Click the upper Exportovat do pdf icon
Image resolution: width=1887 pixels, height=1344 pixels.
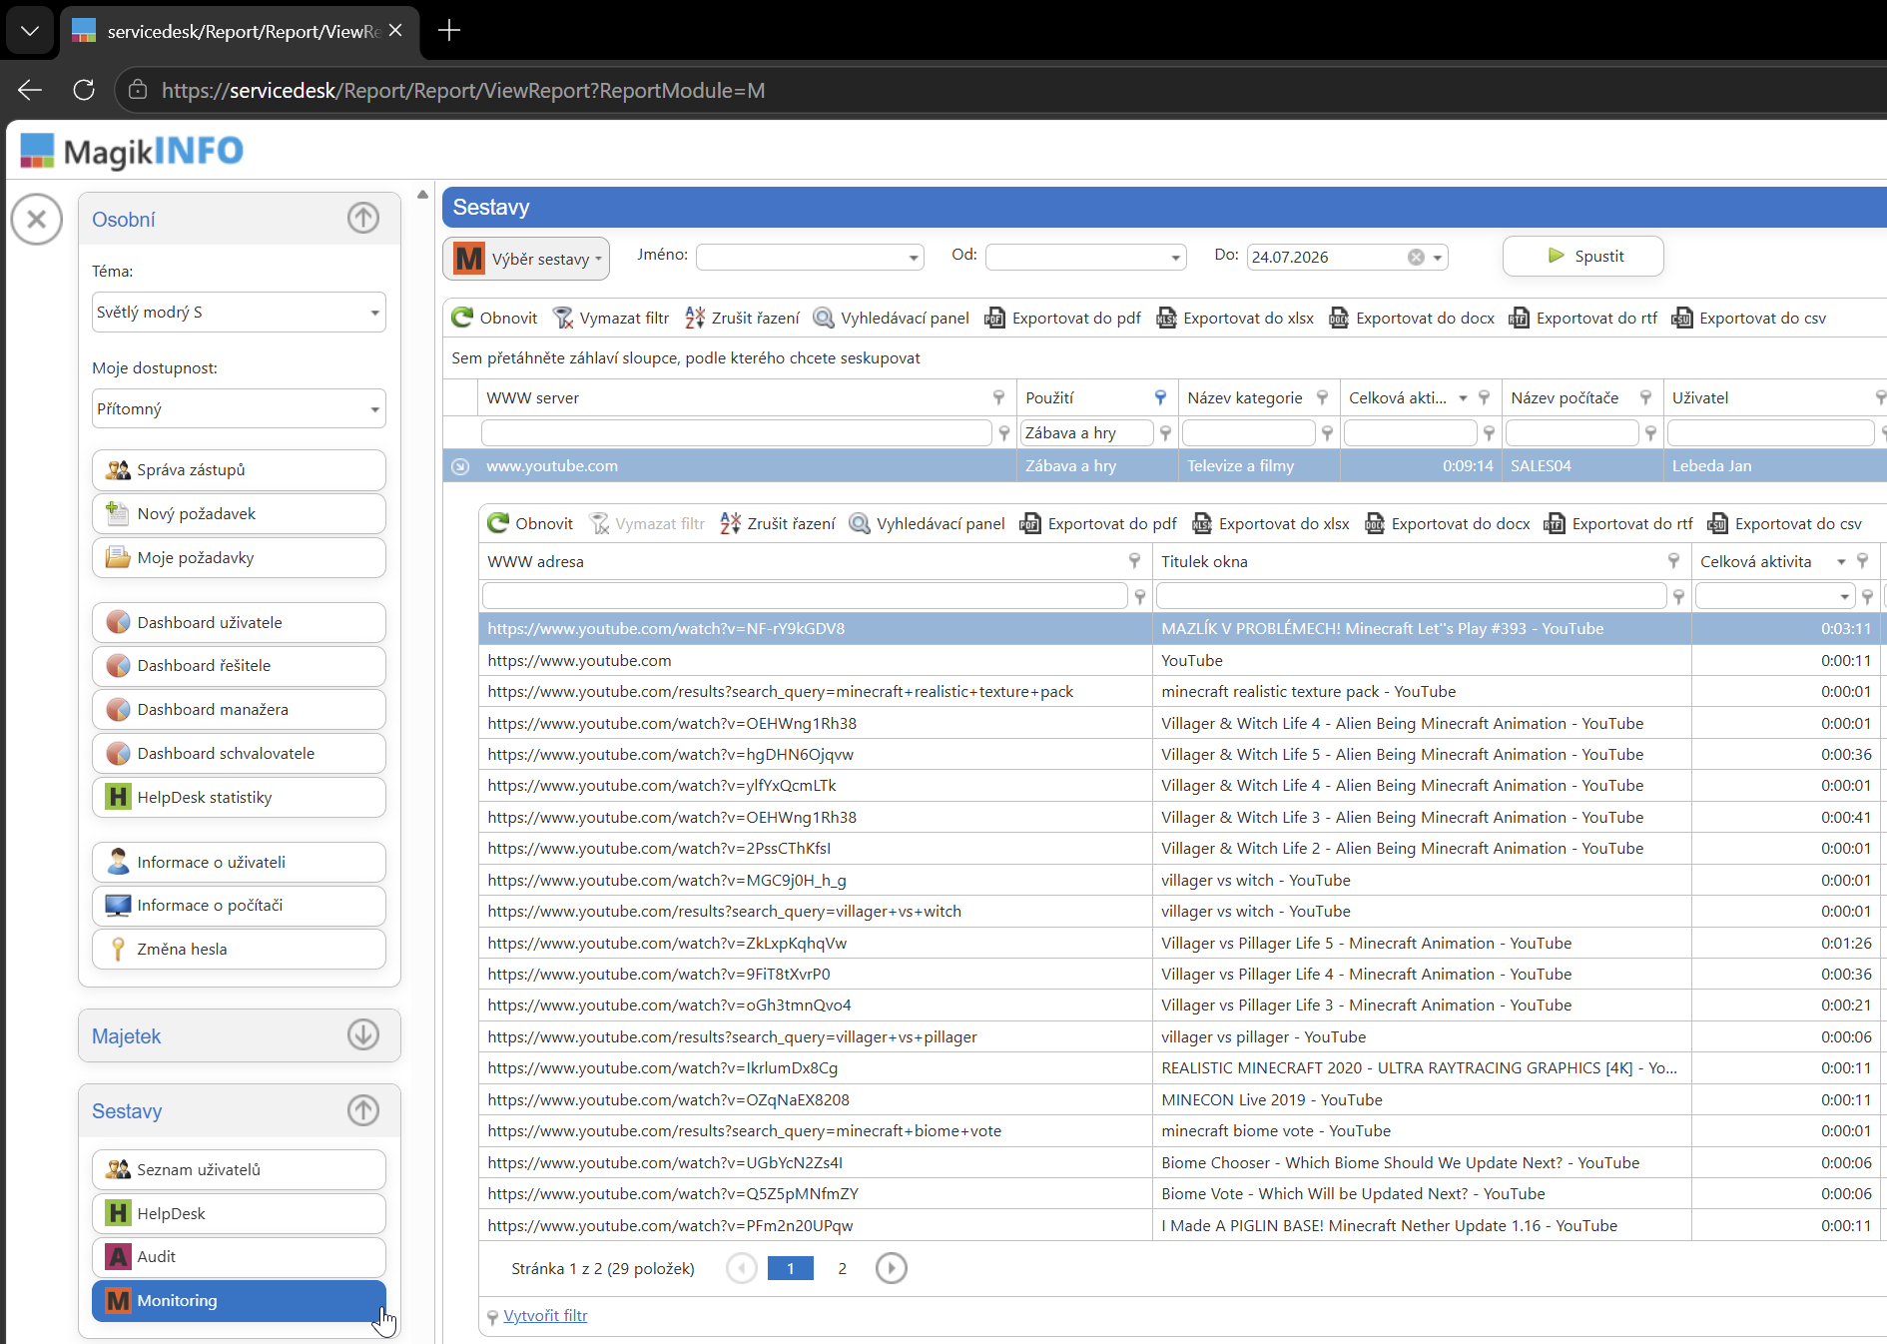(x=994, y=318)
